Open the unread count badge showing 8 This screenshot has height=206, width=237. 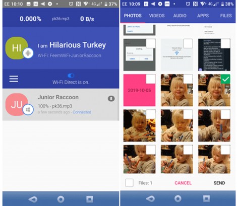[x=111, y=99]
